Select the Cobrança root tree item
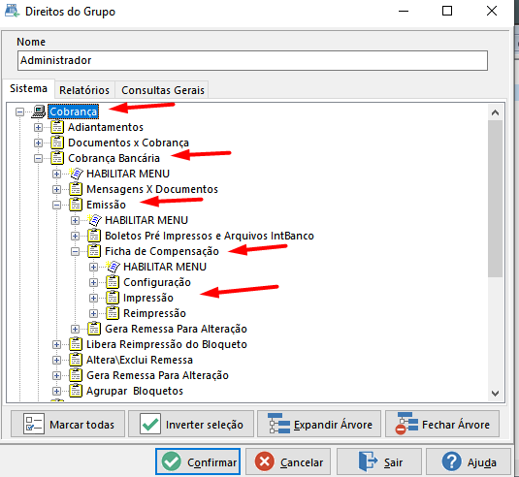The image size is (519, 477). [73, 111]
